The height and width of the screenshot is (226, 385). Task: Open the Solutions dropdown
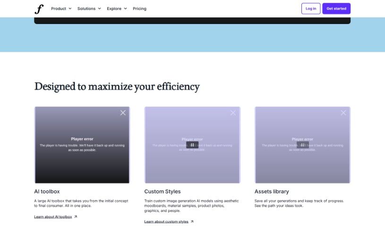point(89,8)
